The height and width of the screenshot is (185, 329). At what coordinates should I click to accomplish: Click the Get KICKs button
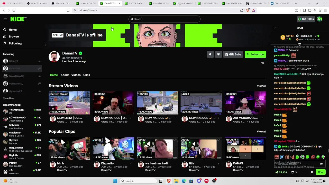point(306,19)
